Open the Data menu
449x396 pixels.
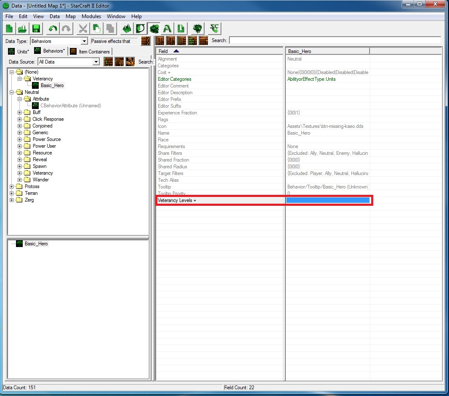click(54, 16)
